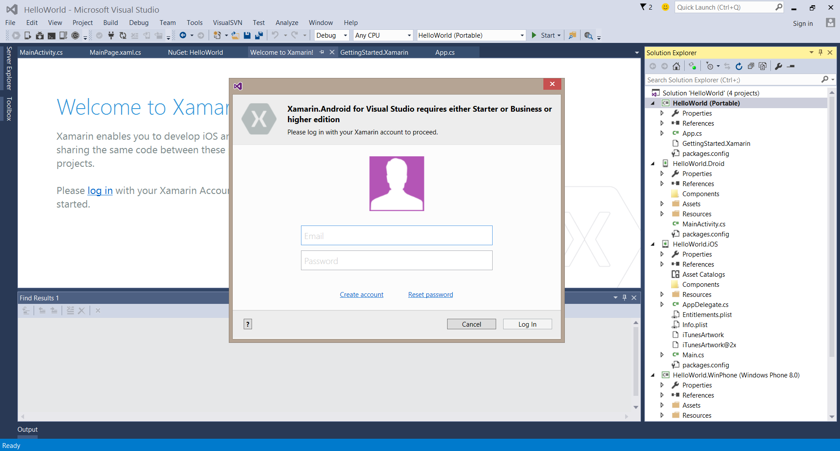Click the Email input field
The width and height of the screenshot is (840, 451).
pos(397,236)
